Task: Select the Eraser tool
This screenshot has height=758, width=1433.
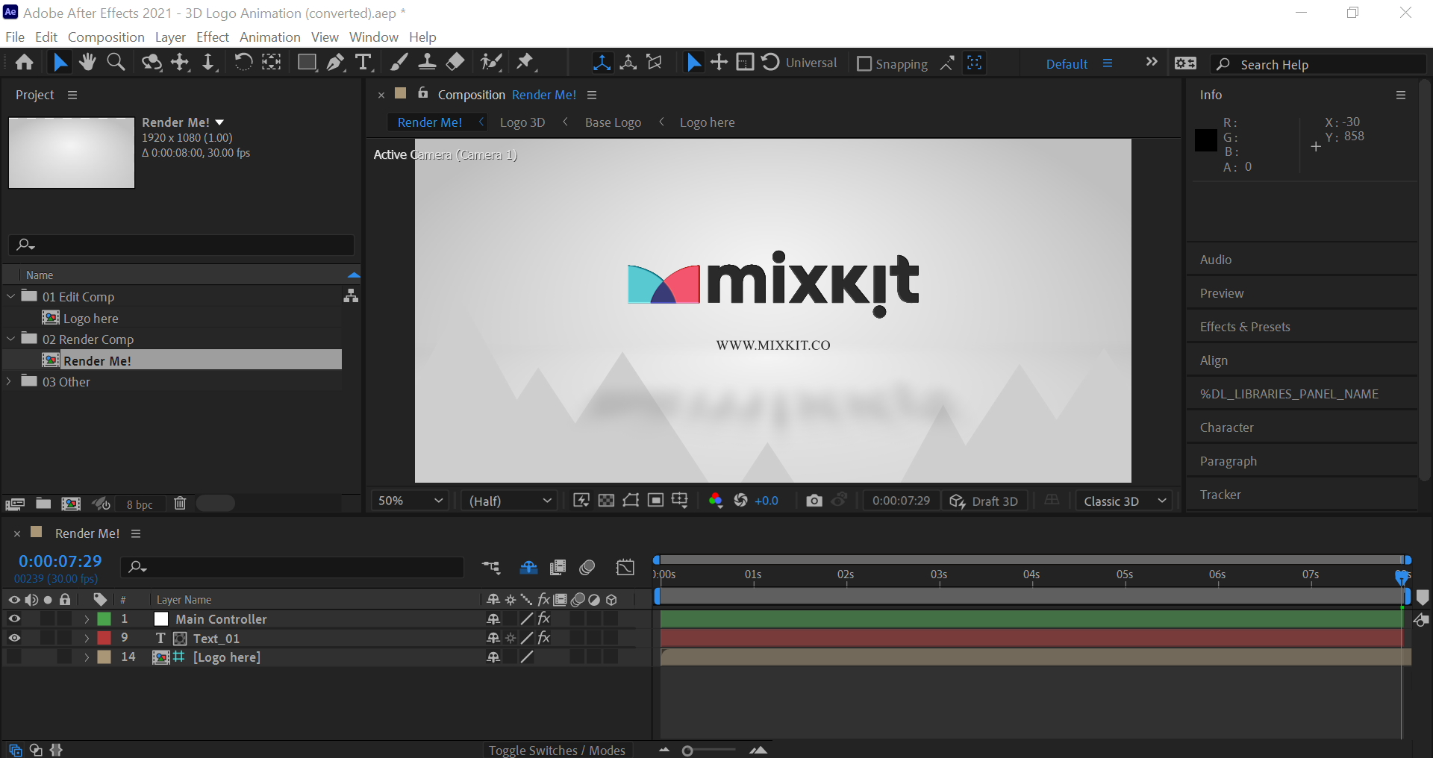Action: coord(455,63)
